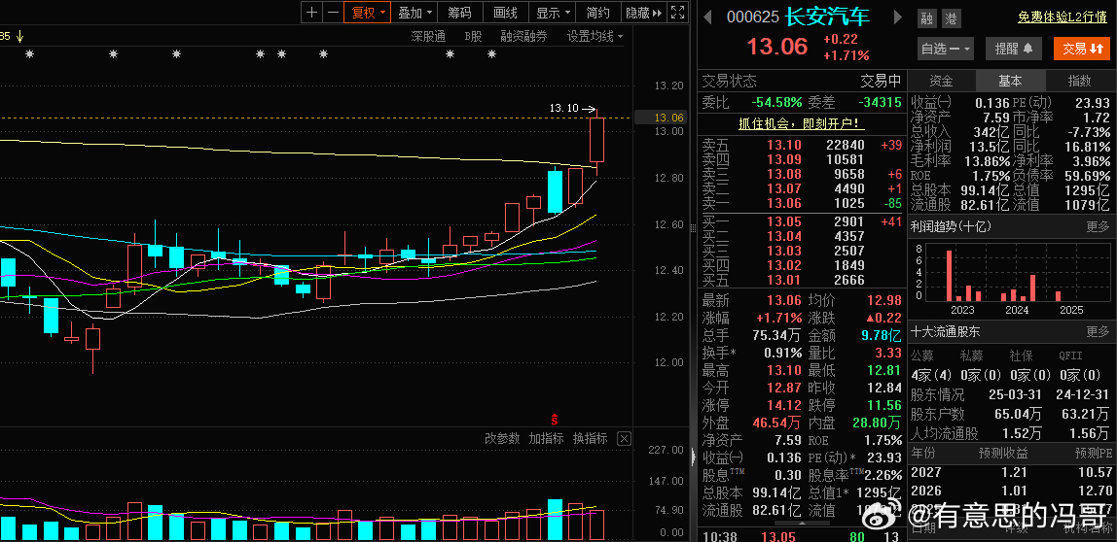
Task: Click the 总股本 99.14亿 in 基本 panel
Action: (983, 190)
